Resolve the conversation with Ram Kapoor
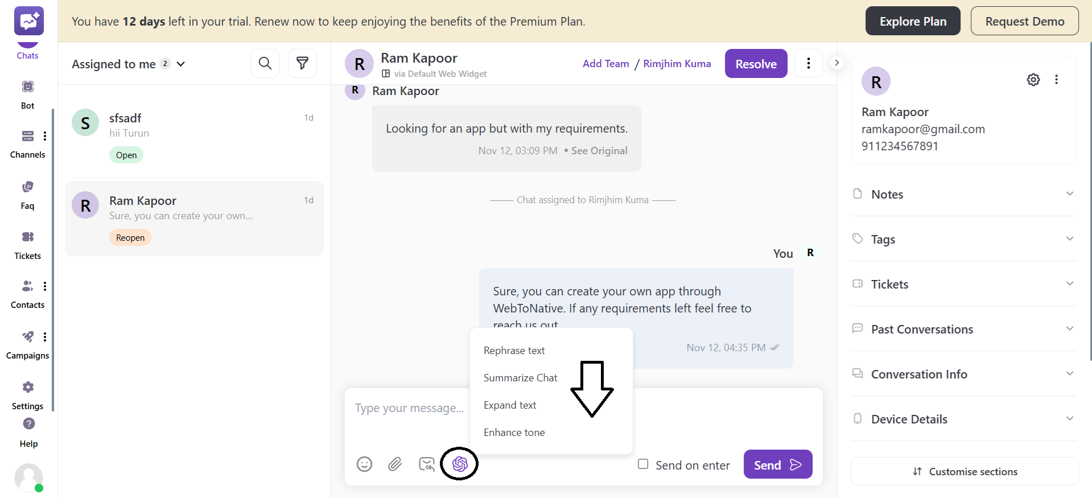1092x498 pixels. (x=756, y=63)
